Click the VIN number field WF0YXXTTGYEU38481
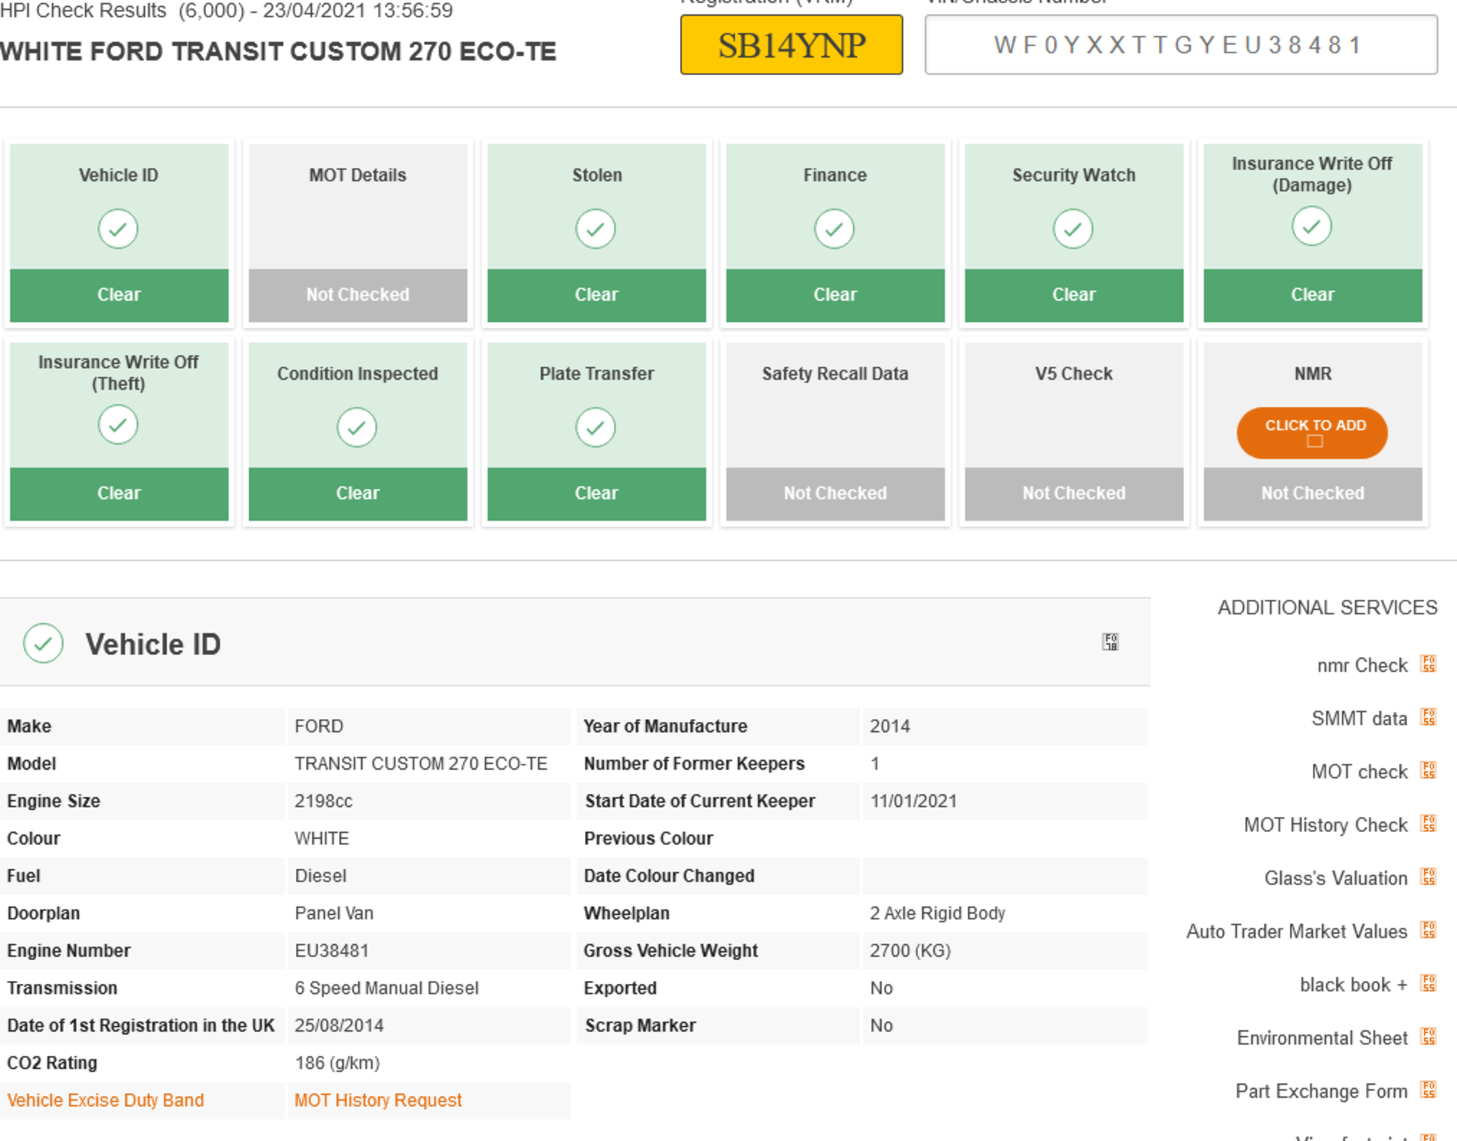 (1181, 45)
